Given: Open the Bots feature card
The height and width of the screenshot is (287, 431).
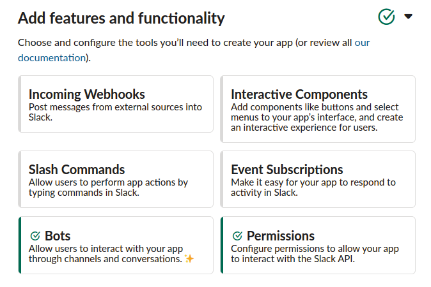Looking at the screenshot, I should 116,245.
